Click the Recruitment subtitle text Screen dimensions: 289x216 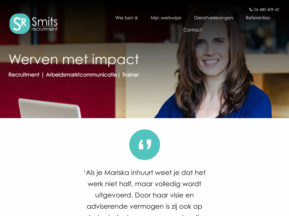24,75
